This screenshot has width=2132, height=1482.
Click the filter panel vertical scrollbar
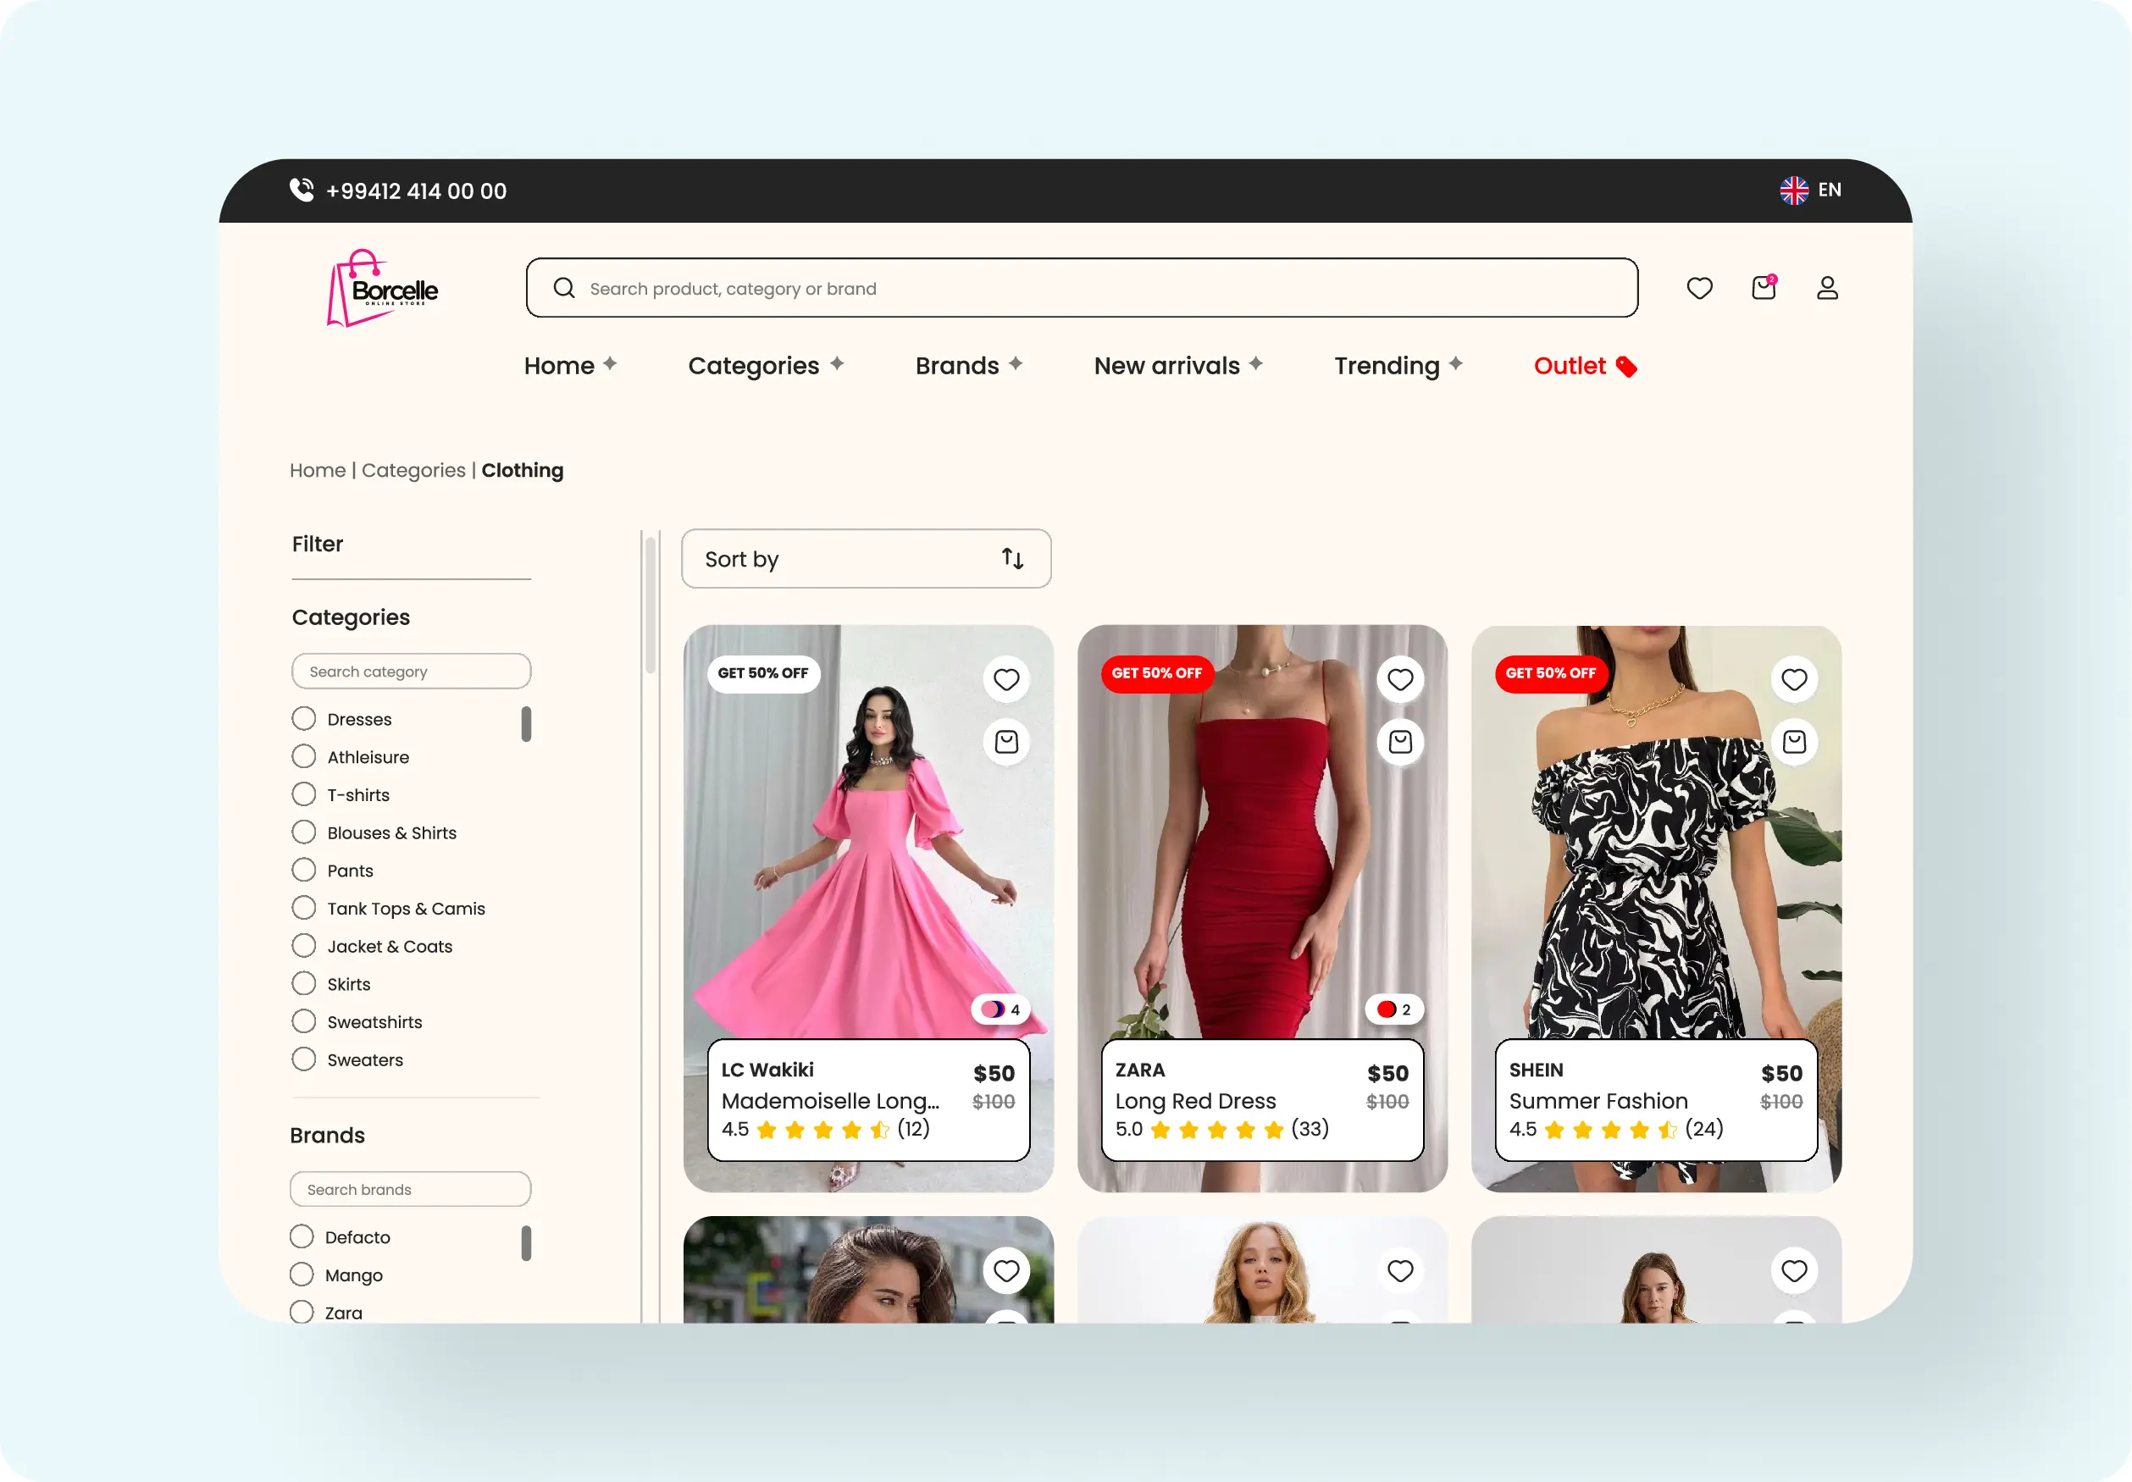[x=651, y=604]
